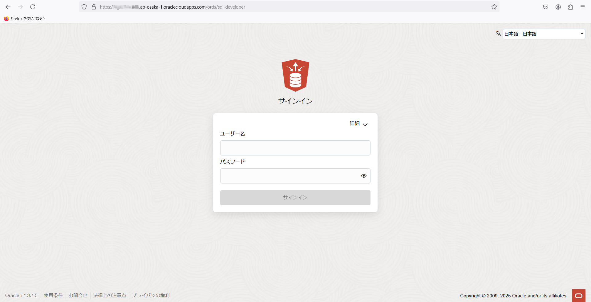Open the Firefox を使いこなそう bookmark
This screenshot has width=591, height=302.
(24, 18)
